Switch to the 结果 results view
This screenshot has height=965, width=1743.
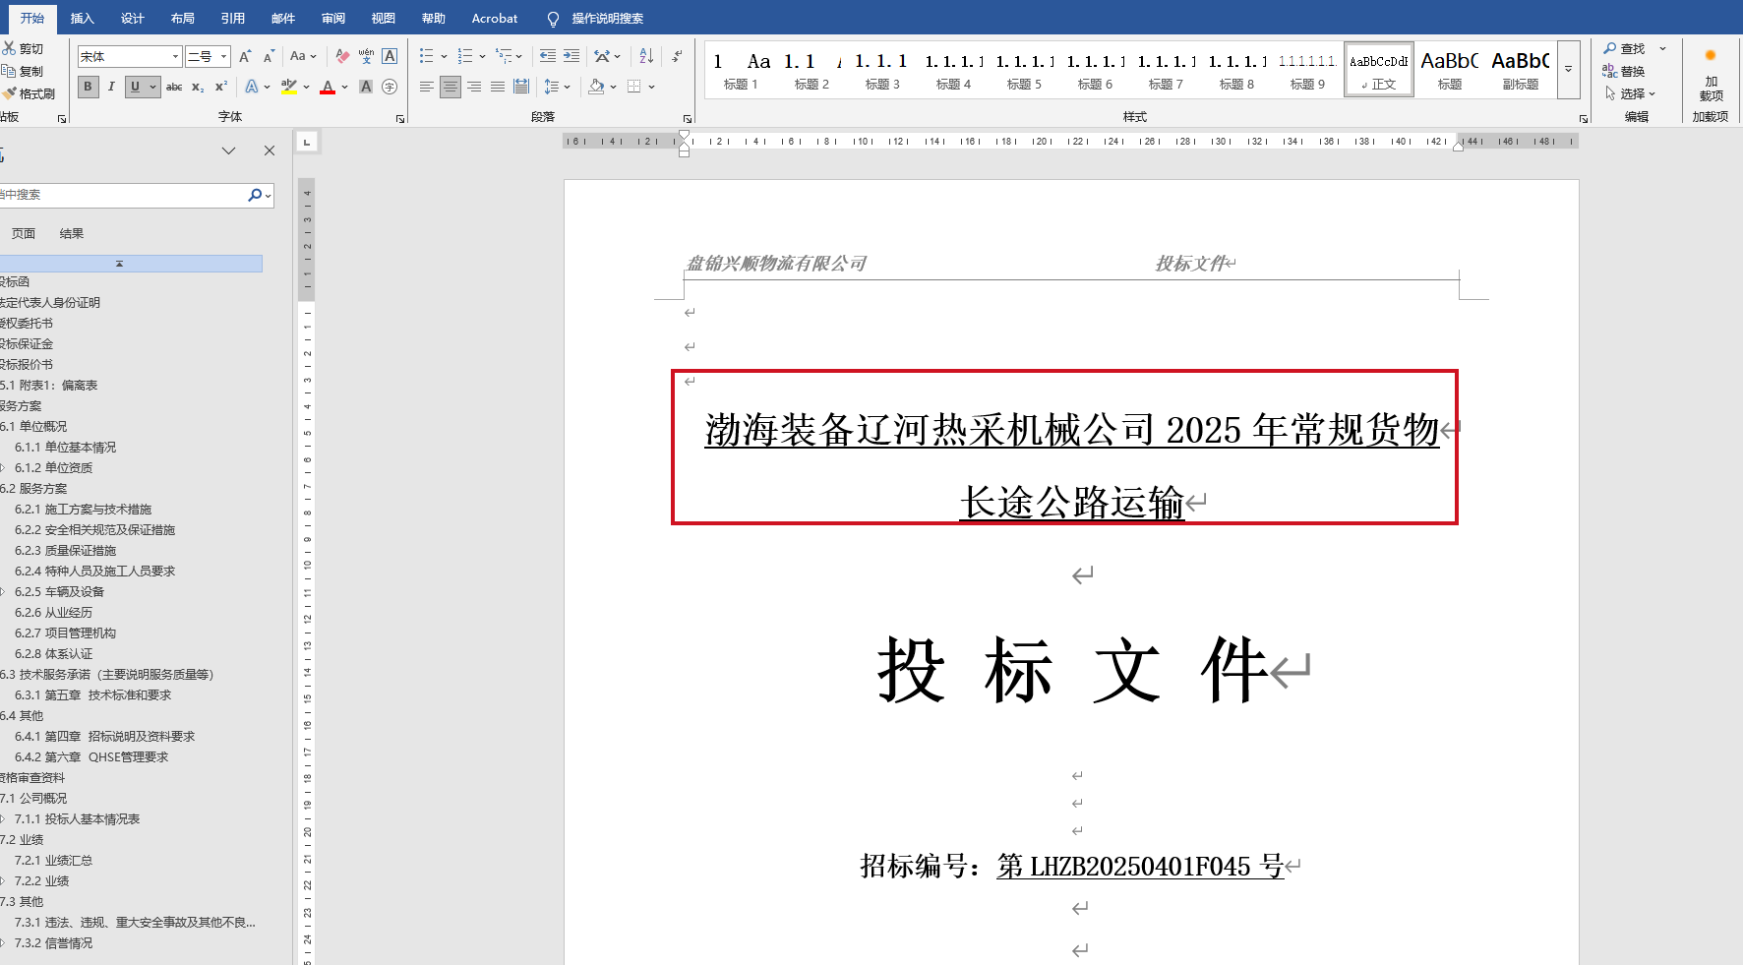pos(72,234)
